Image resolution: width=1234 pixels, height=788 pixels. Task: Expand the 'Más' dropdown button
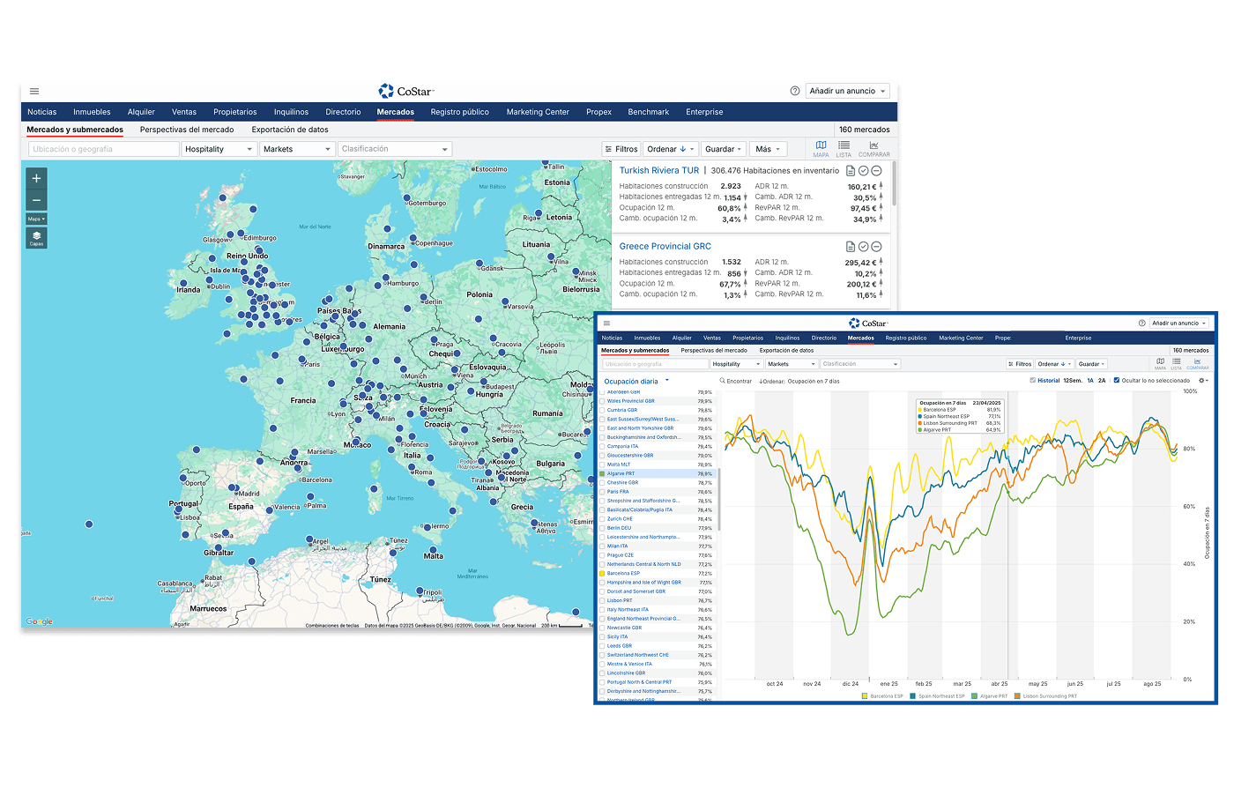coord(768,149)
